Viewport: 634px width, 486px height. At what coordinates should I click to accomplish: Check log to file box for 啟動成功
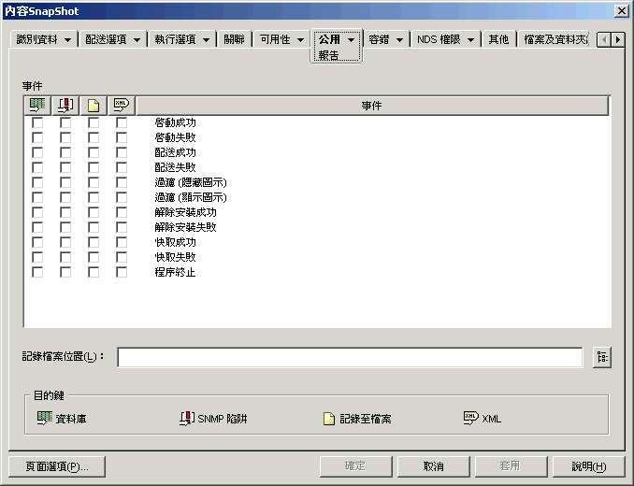[x=94, y=122]
